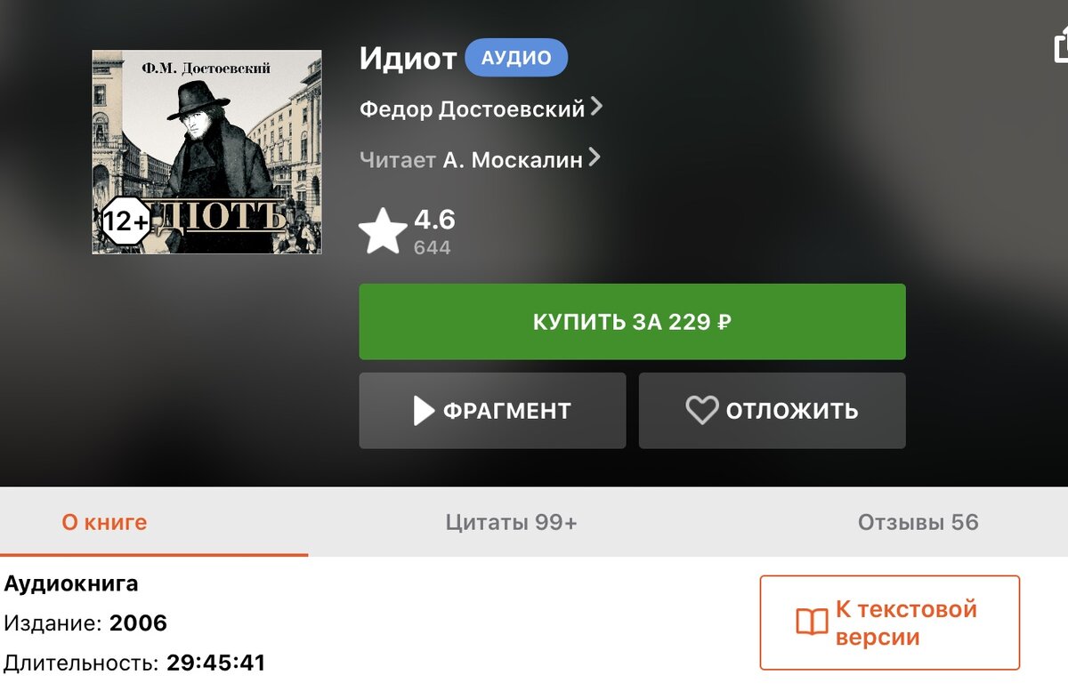The height and width of the screenshot is (691, 1068).
Task: Click the chevron next to А. Москалин
Action: (594, 158)
